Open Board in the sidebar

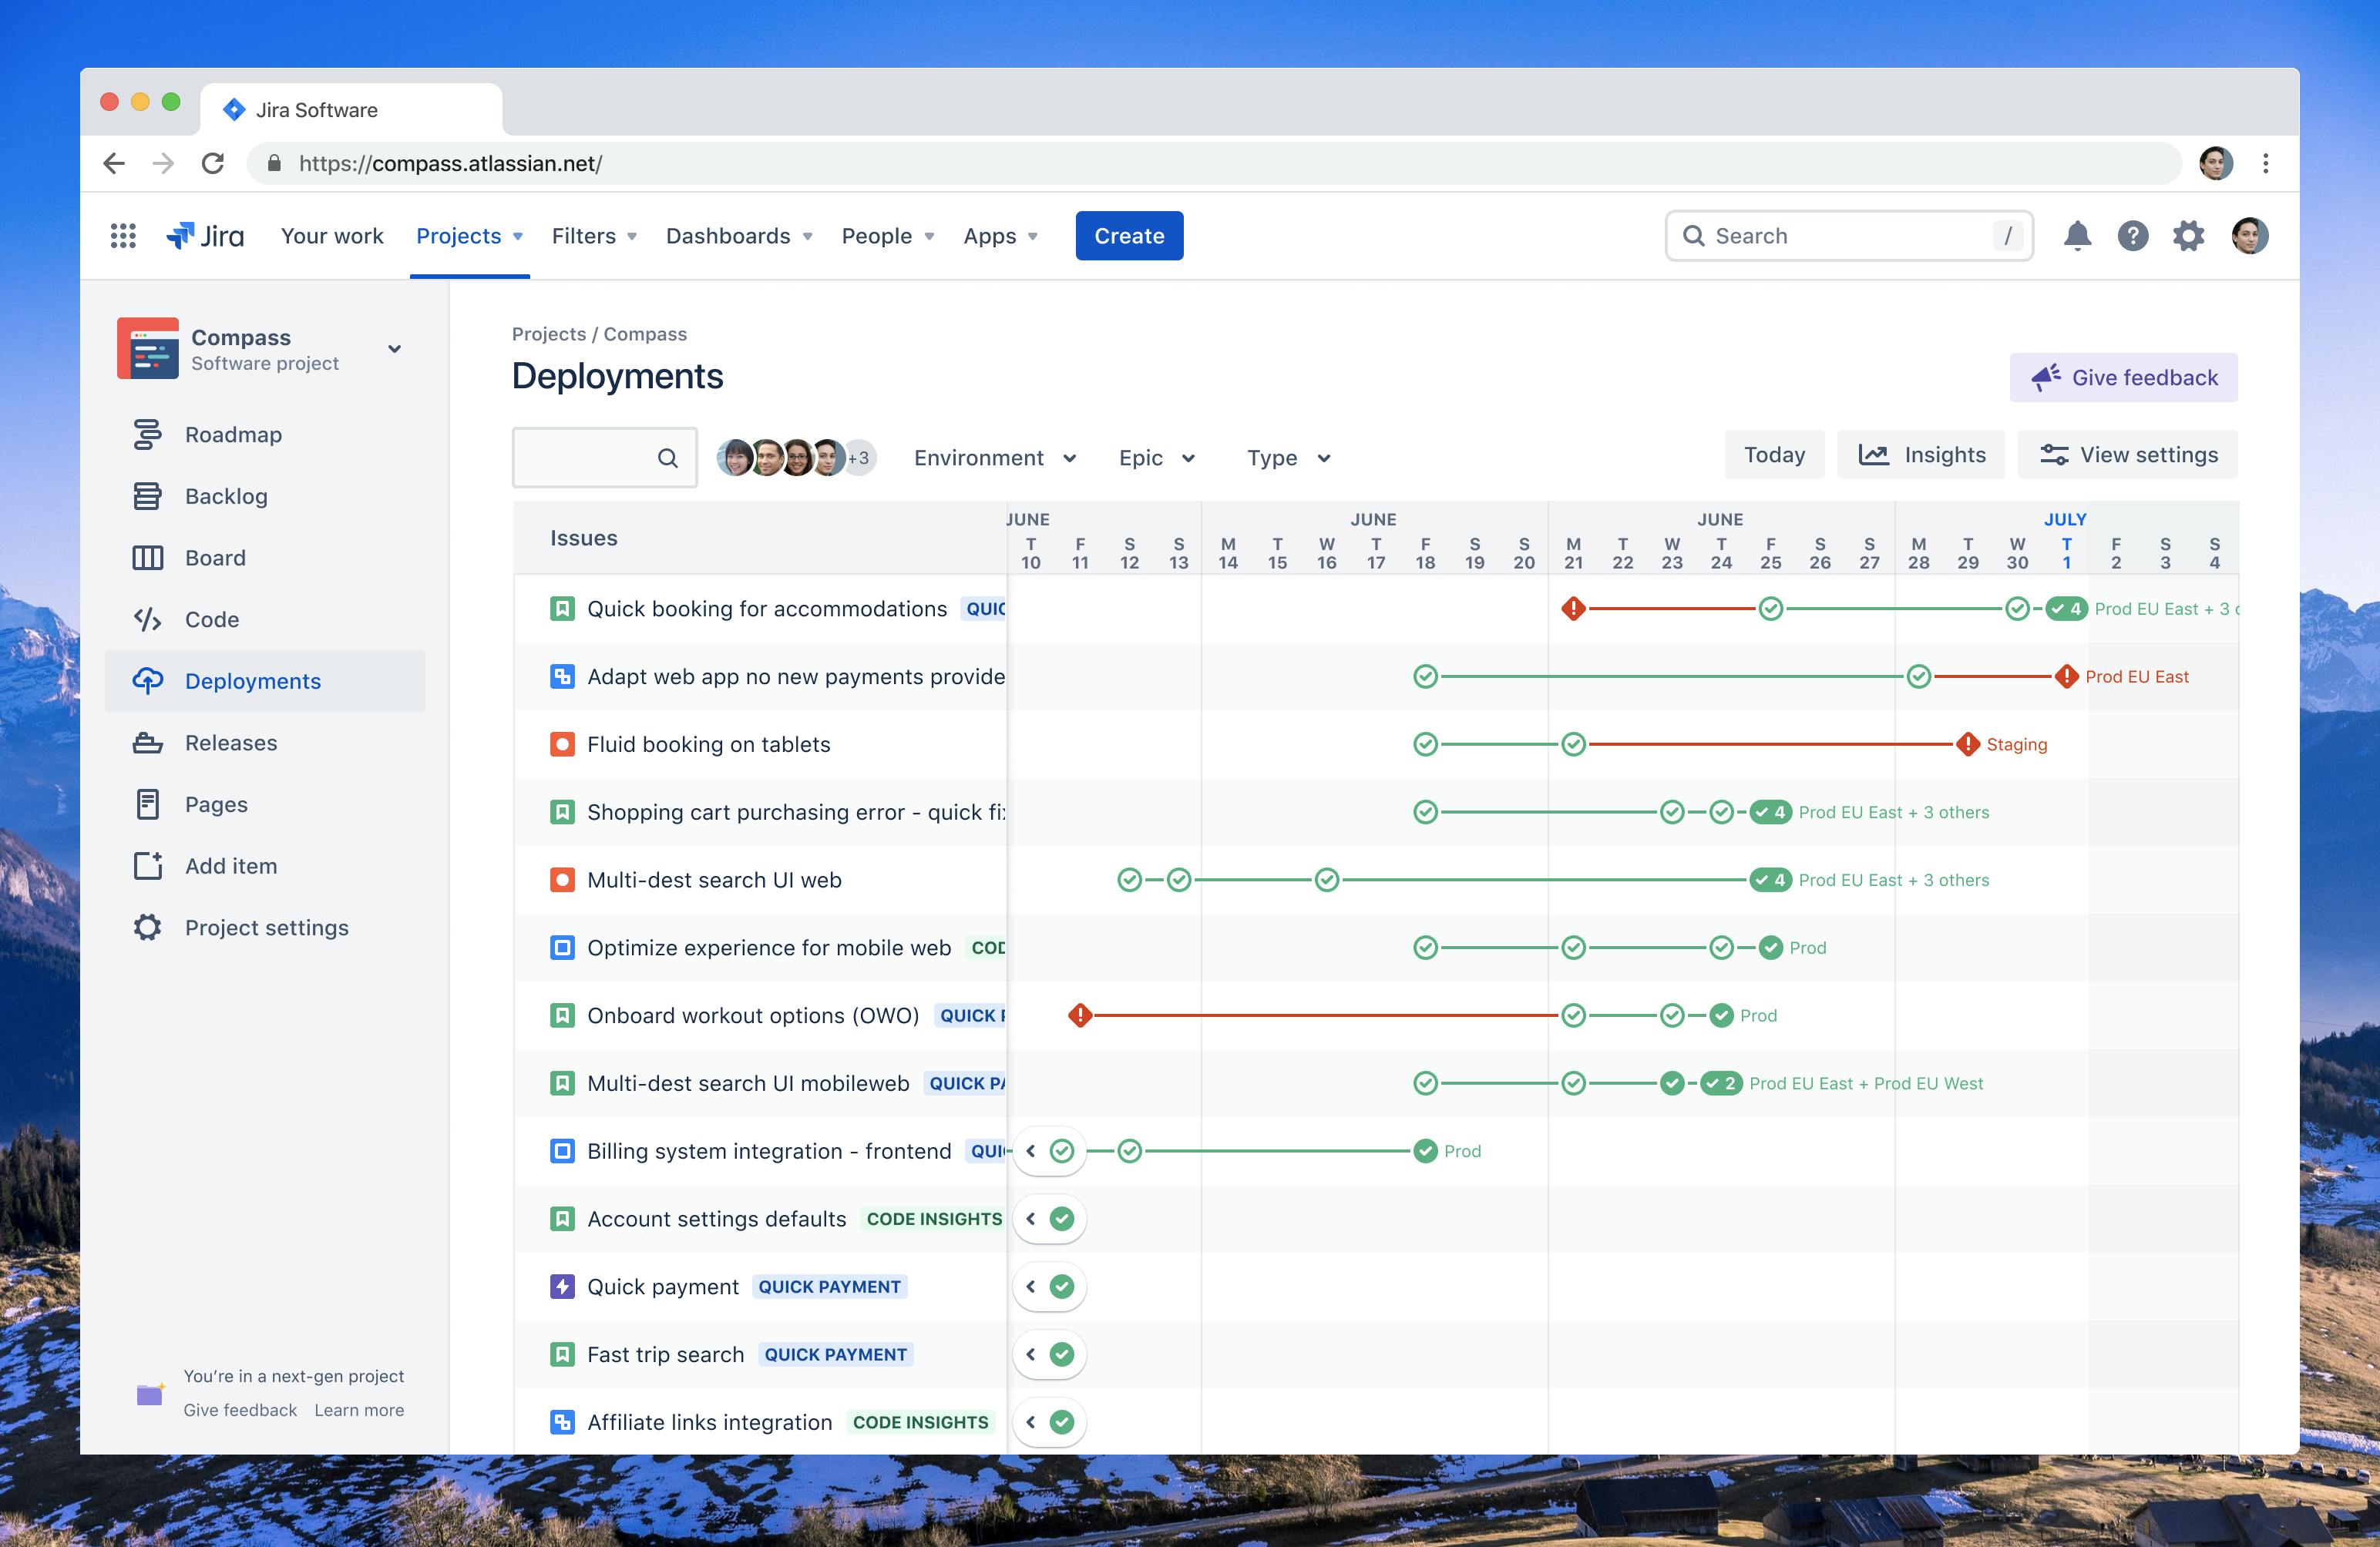point(265,558)
